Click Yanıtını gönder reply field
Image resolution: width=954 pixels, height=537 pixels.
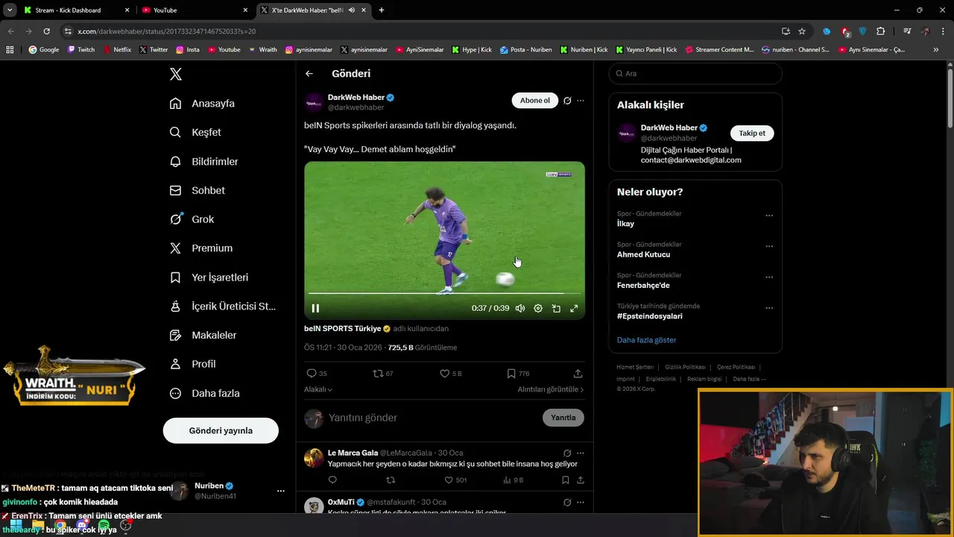(432, 418)
